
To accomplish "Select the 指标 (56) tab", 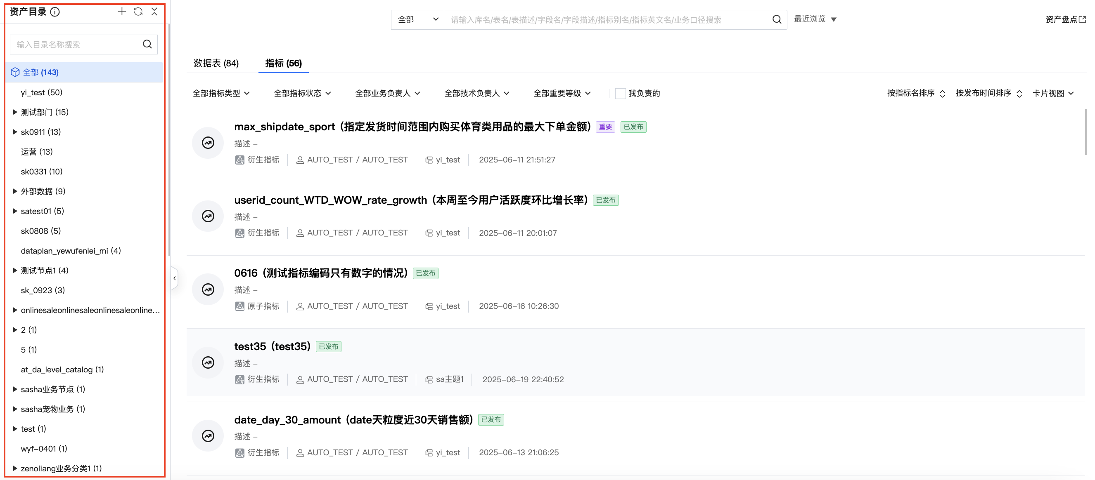I will click(283, 63).
